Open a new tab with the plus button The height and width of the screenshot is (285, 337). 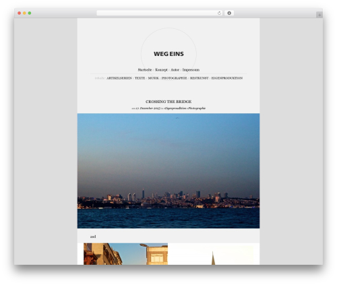click(x=319, y=15)
